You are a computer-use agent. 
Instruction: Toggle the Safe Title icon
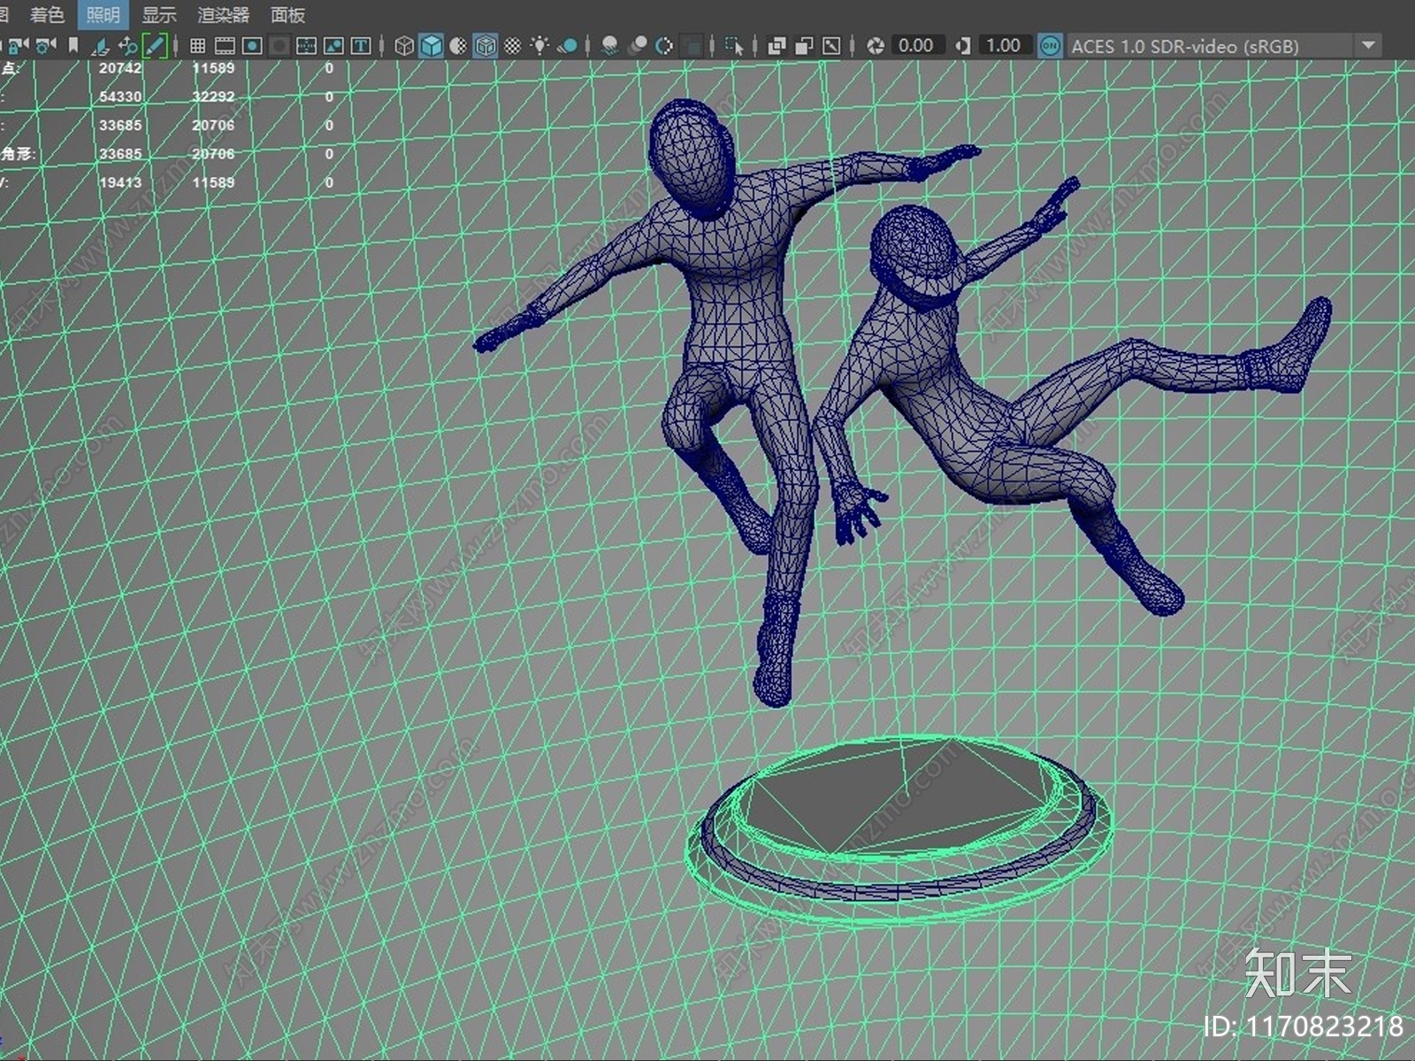coord(361,45)
